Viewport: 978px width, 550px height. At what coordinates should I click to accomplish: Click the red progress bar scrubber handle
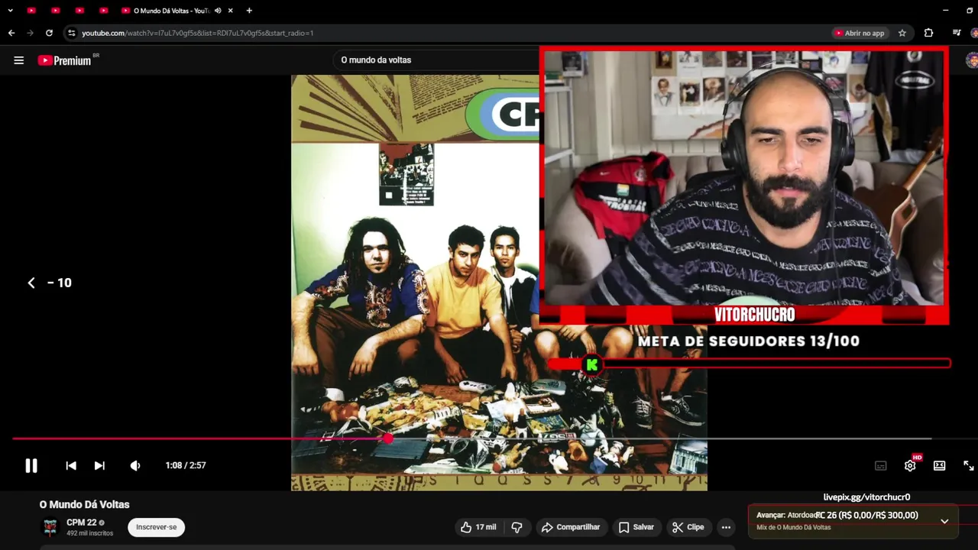(388, 438)
